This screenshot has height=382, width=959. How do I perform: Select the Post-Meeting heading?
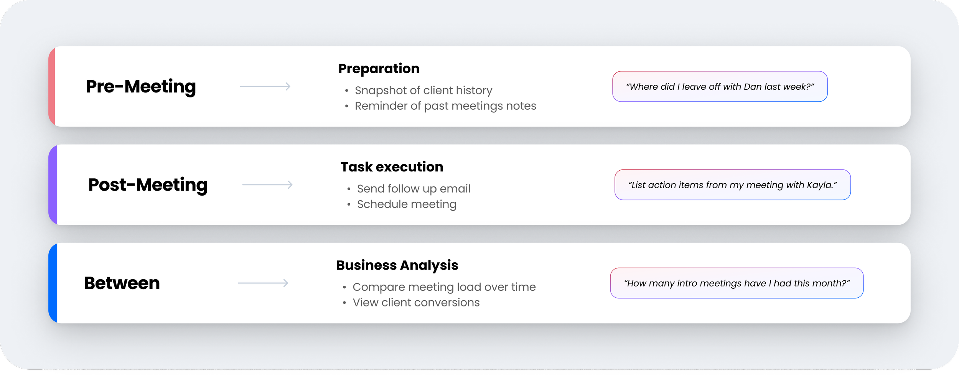point(148,185)
